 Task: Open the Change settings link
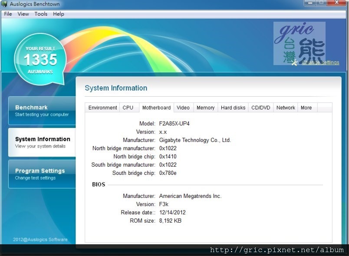pos(320,62)
